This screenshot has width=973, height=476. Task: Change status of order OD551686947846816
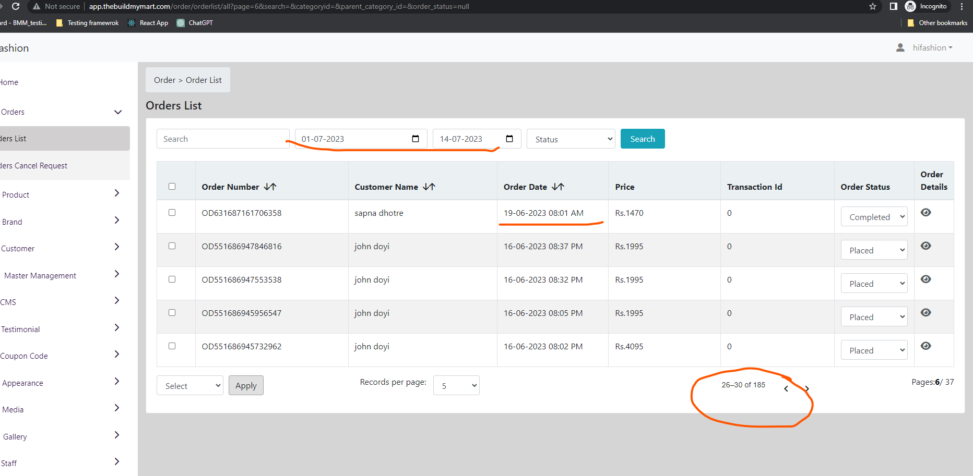tap(874, 250)
